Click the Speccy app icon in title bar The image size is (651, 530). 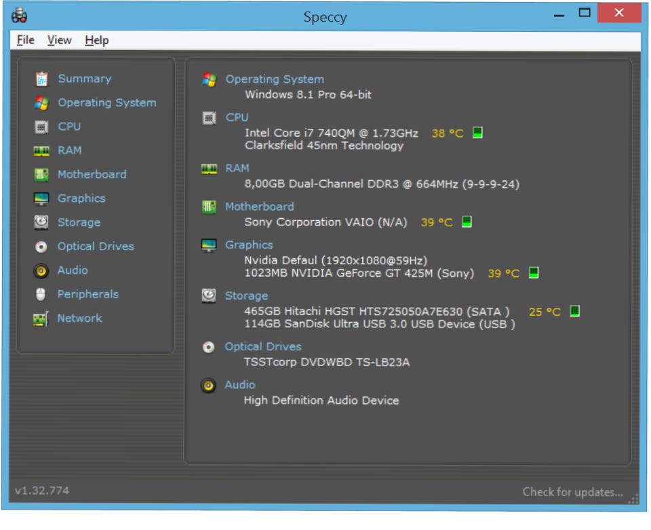pos(20,16)
